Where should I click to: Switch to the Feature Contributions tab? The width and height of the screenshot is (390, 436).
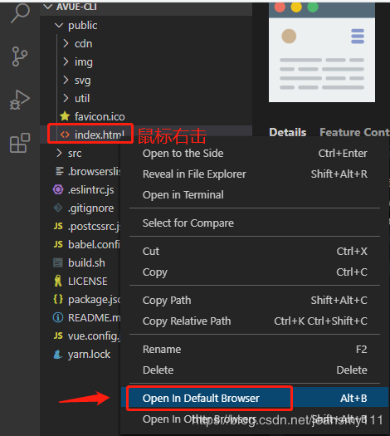354,132
